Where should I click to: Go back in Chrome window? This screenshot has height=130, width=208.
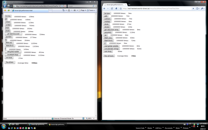(x=104, y=8)
